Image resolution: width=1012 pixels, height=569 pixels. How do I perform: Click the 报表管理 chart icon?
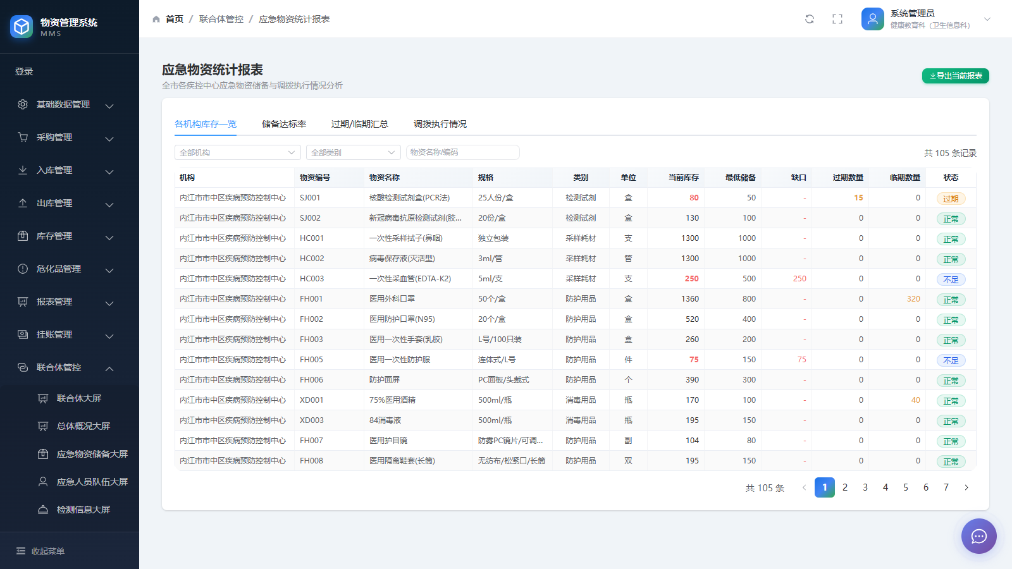(x=23, y=302)
